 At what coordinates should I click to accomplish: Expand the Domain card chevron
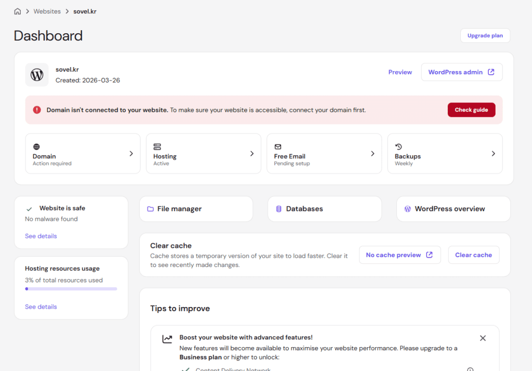pyautogui.click(x=131, y=154)
